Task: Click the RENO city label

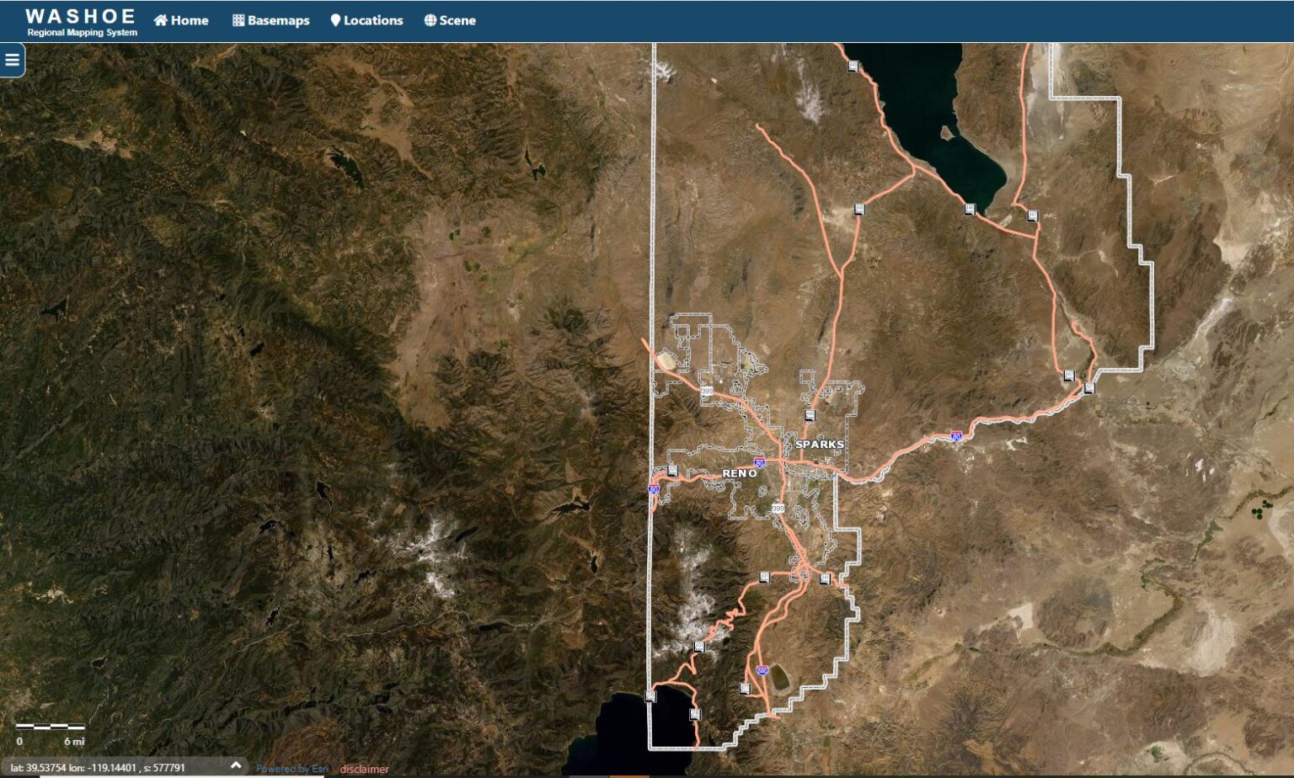Action: pyautogui.click(x=739, y=473)
